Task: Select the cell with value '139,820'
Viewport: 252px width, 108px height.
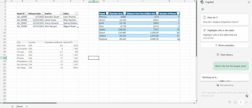Action: [118, 29]
